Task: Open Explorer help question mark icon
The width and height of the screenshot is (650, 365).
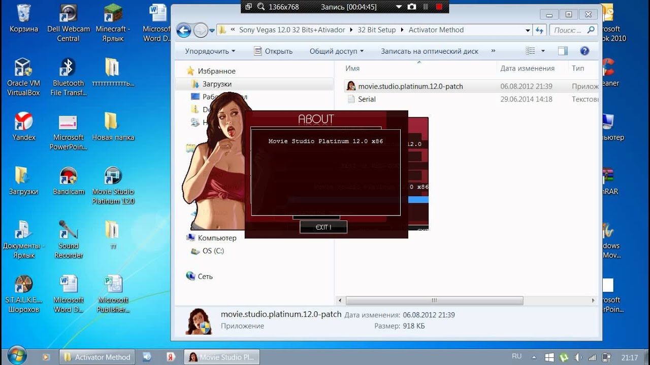Action: [x=584, y=51]
